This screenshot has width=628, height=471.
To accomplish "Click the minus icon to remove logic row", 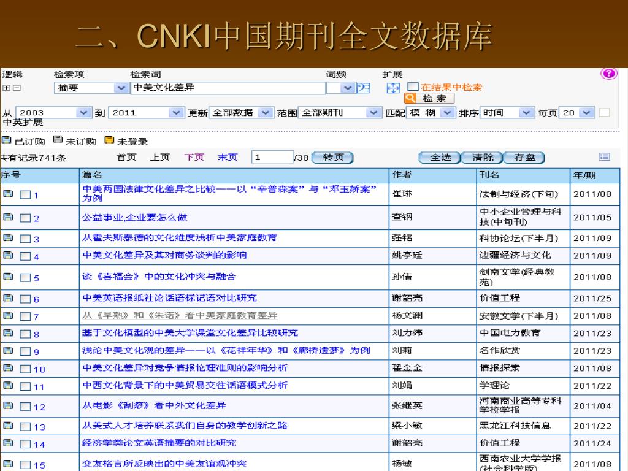I will tap(17, 88).
